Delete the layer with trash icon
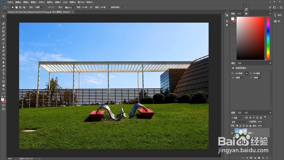This screenshot has height=160, width=284. click(x=267, y=158)
